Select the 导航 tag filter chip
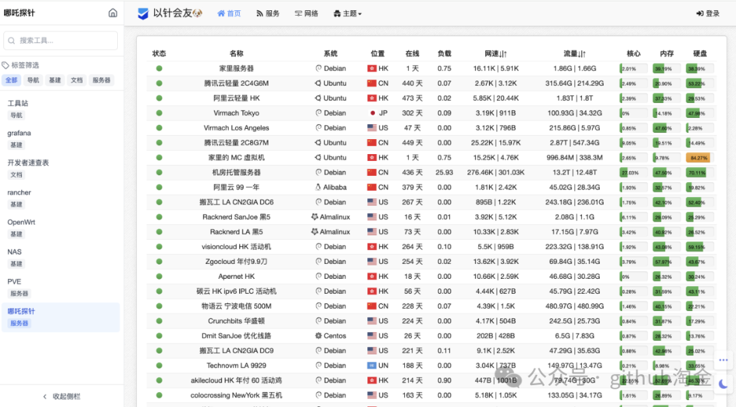 pos(33,80)
